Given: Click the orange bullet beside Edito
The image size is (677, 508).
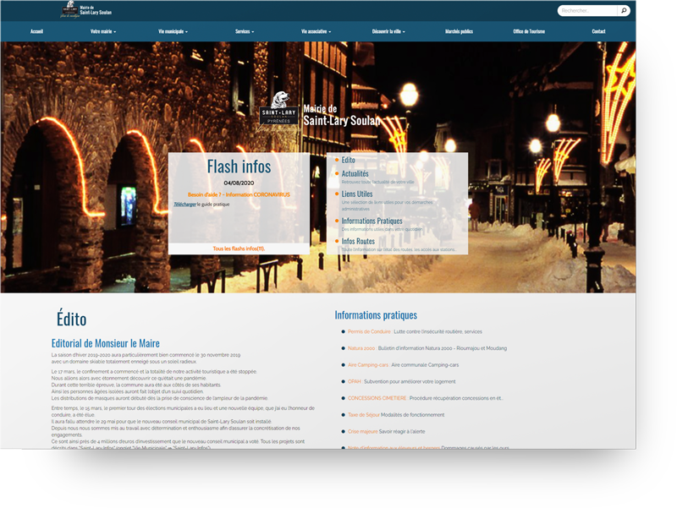Looking at the screenshot, I should coord(335,160).
